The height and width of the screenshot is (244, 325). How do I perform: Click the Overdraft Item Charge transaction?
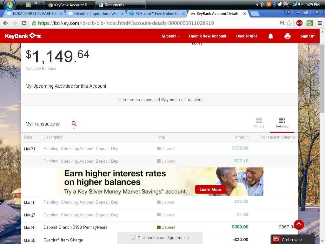(63, 240)
